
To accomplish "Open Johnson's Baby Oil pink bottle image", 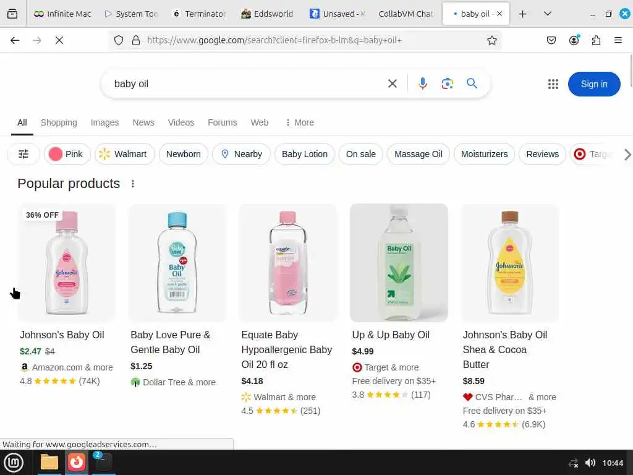I will click(x=67, y=263).
